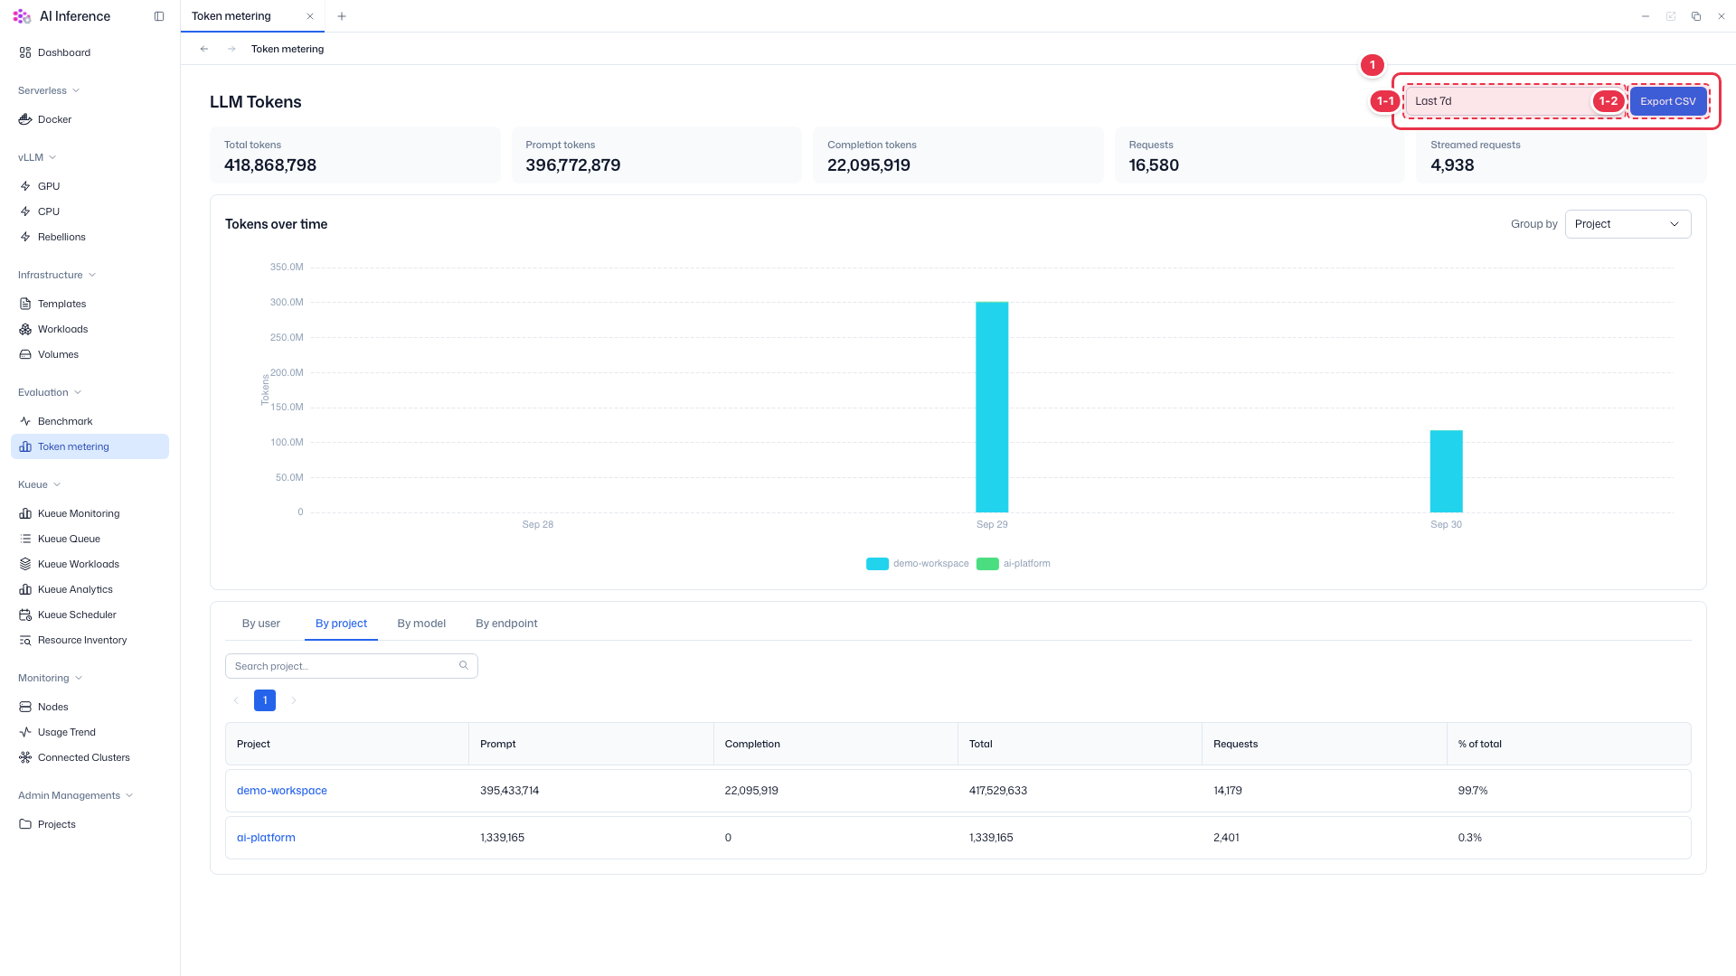The image size is (1736, 976).
Task: Select the By project tab
Action: (x=341, y=624)
